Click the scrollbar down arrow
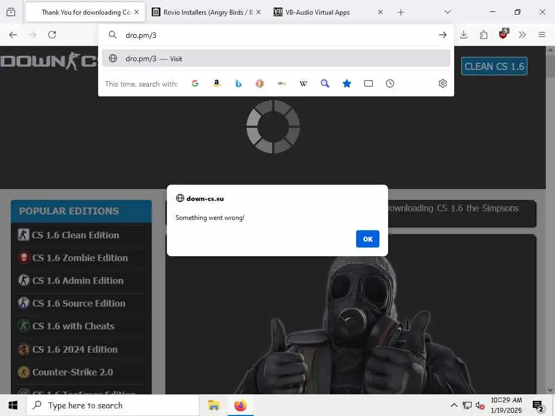Screen dimensions: 555x416 tap(550, 390)
